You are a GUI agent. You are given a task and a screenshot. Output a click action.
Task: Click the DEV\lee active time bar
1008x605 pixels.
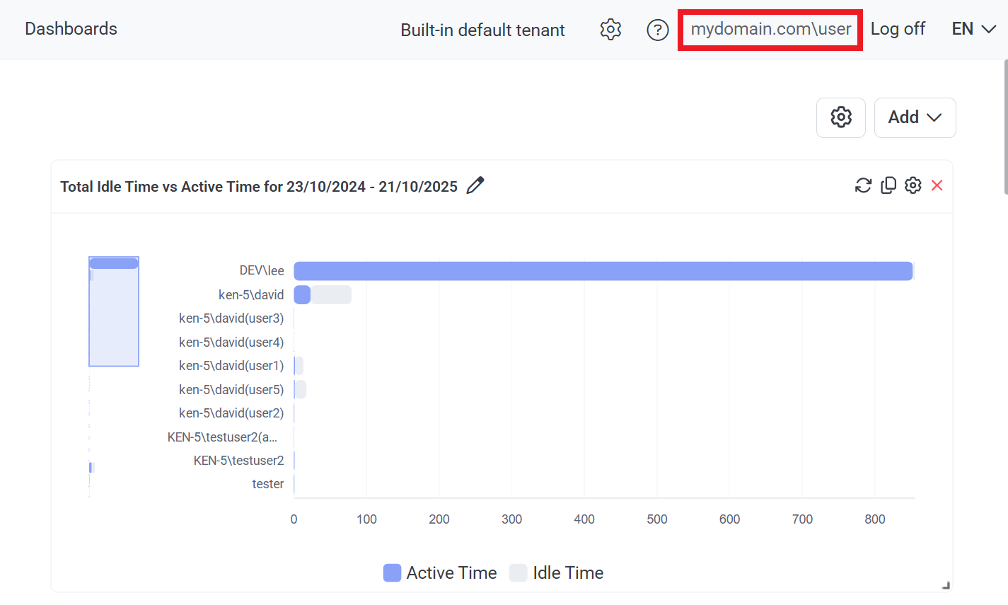point(603,271)
